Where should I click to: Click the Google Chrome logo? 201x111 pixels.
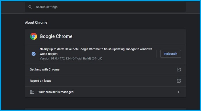coord(34,36)
